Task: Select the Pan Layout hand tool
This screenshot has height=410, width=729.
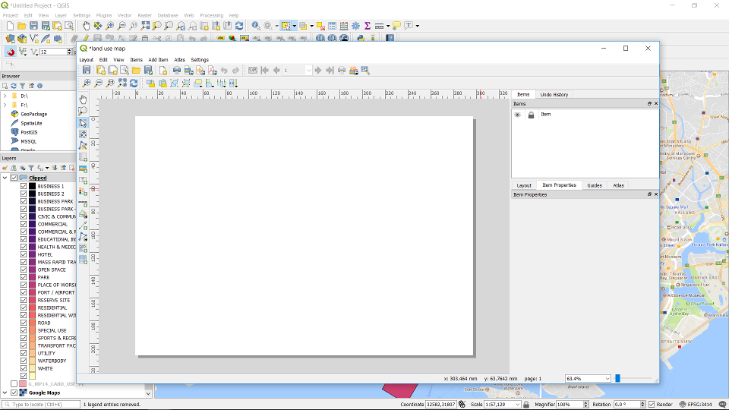Action: pos(83,99)
